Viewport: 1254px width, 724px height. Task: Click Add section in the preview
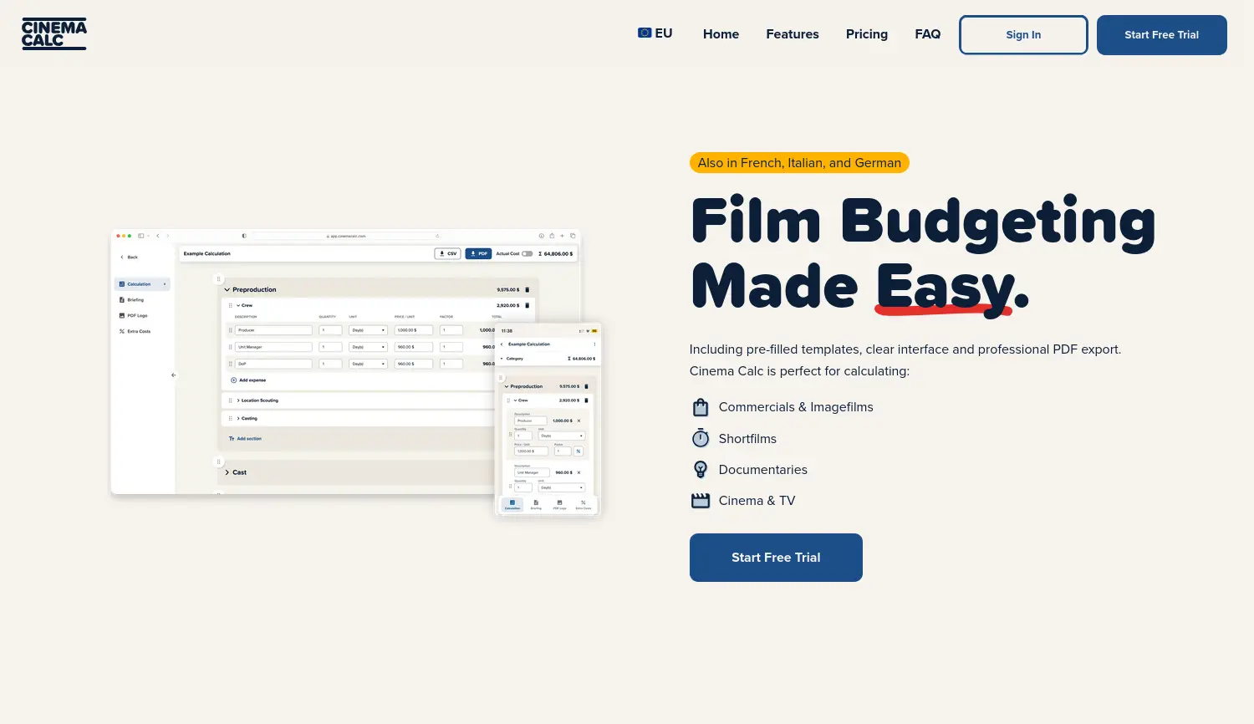click(x=245, y=439)
